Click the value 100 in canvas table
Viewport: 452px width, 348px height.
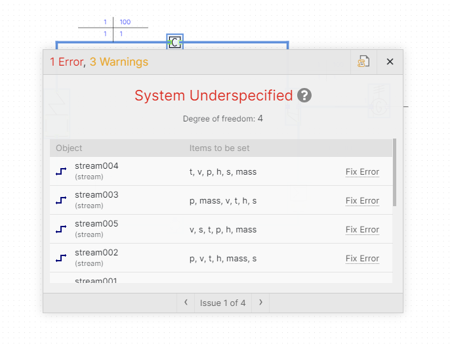click(x=125, y=22)
